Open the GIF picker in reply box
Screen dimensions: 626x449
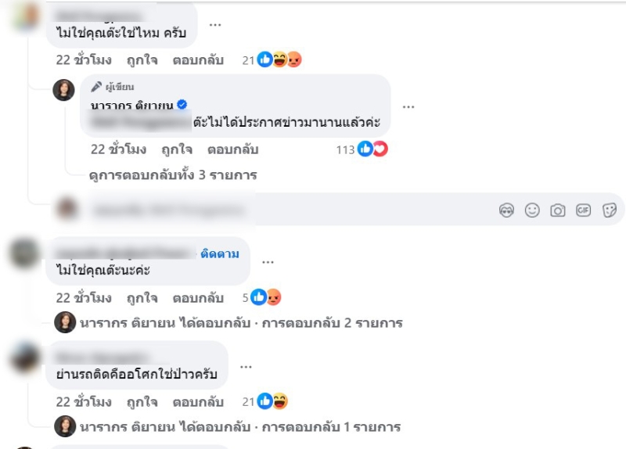[583, 210]
